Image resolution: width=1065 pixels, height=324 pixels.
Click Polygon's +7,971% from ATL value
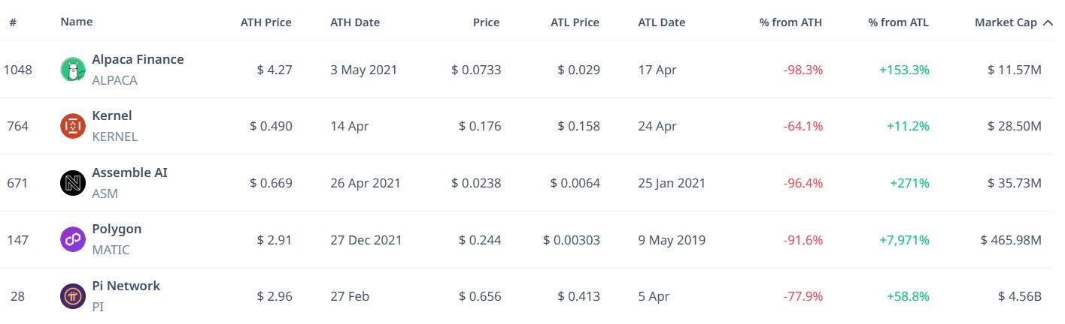(x=904, y=240)
